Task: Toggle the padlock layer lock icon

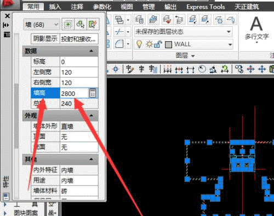Action: tap(158, 44)
